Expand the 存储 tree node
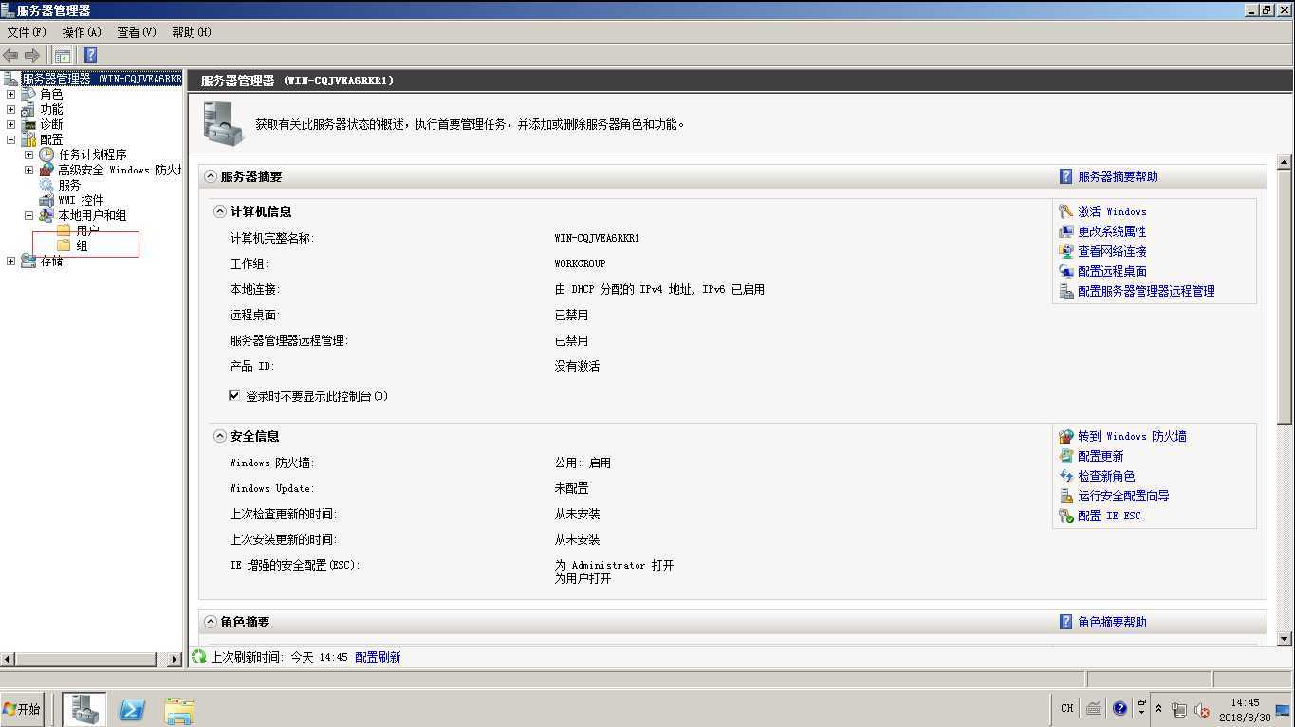1295x727 pixels. point(11,261)
